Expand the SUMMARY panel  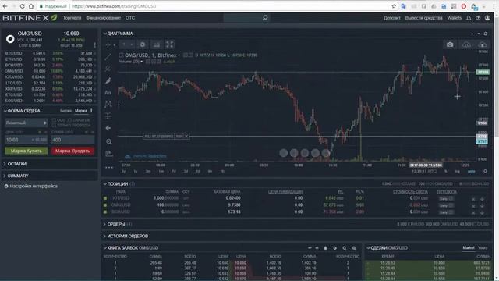click(5, 176)
